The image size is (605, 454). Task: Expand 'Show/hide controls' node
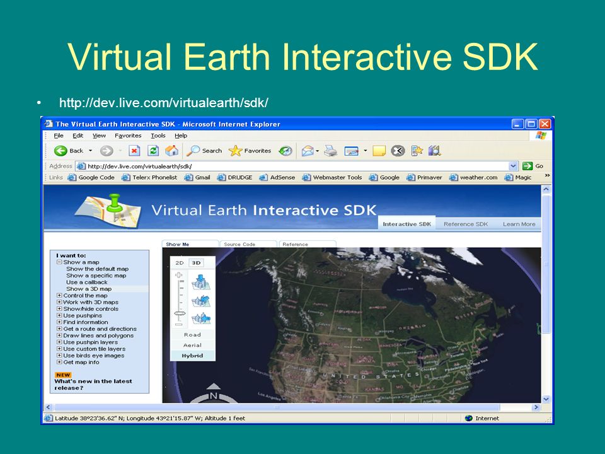click(x=59, y=309)
